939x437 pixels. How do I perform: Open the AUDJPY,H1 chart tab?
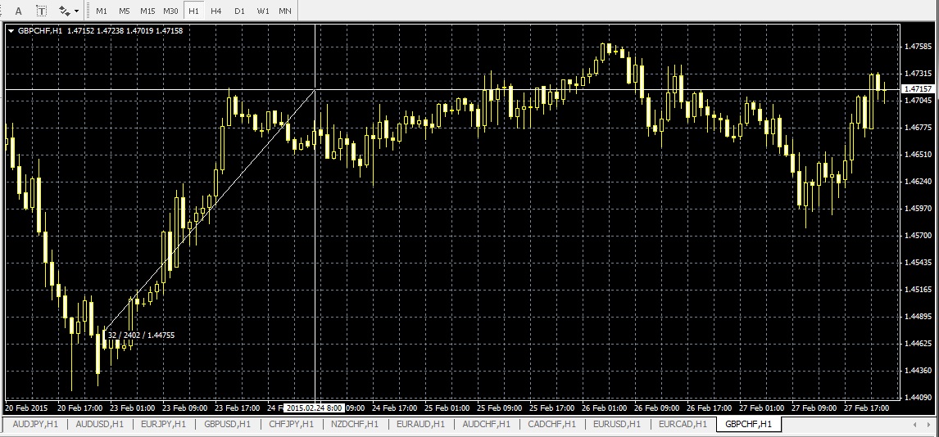[35, 424]
